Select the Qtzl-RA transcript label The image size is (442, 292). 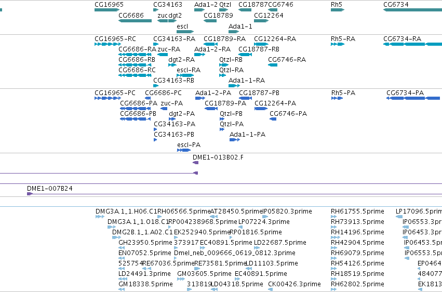[x=232, y=70]
